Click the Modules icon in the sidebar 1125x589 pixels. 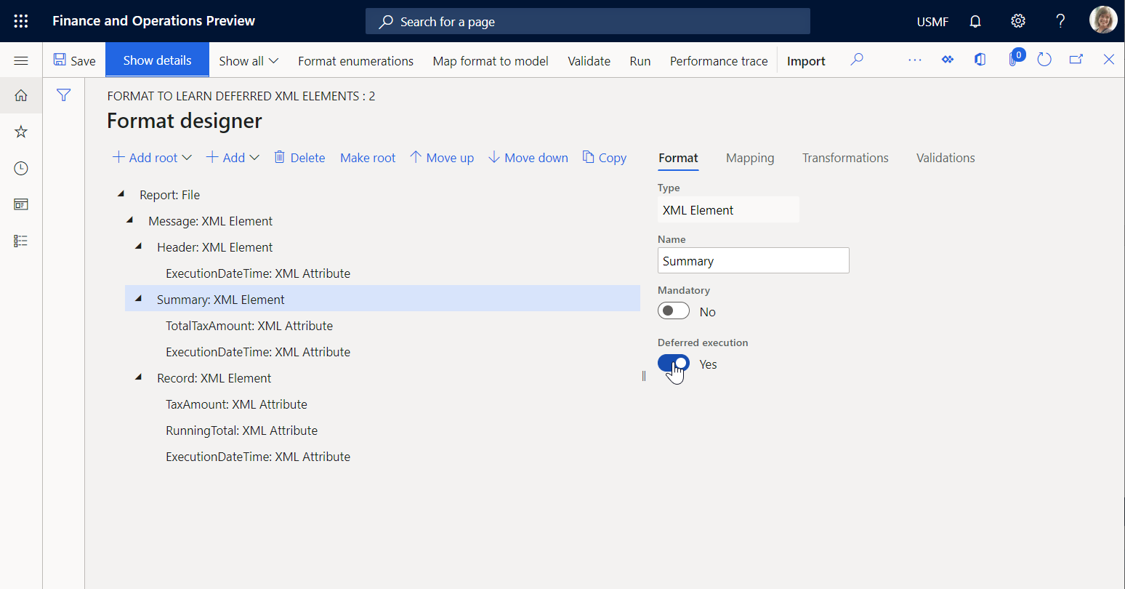(20, 241)
